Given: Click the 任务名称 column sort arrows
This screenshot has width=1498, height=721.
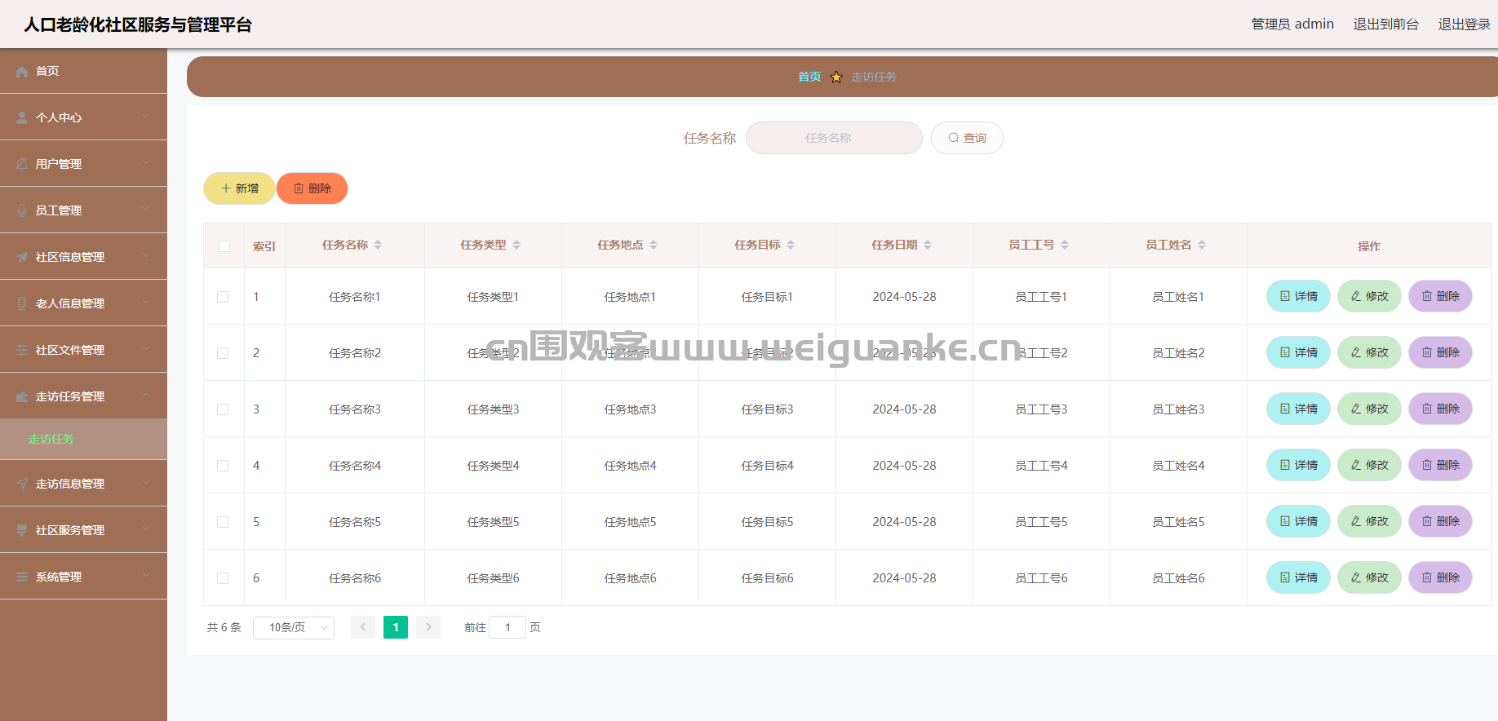Looking at the screenshot, I should click(x=378, y=245).
